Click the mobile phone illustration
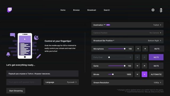The width and height of the screenshot is (170, 96). coord(25,46)
